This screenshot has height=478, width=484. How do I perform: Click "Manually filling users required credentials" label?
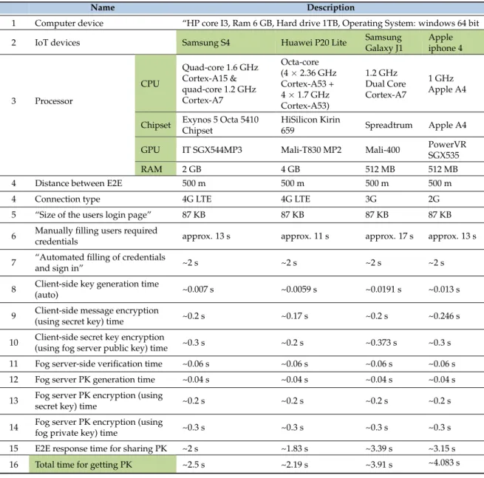tap(96, 236)
